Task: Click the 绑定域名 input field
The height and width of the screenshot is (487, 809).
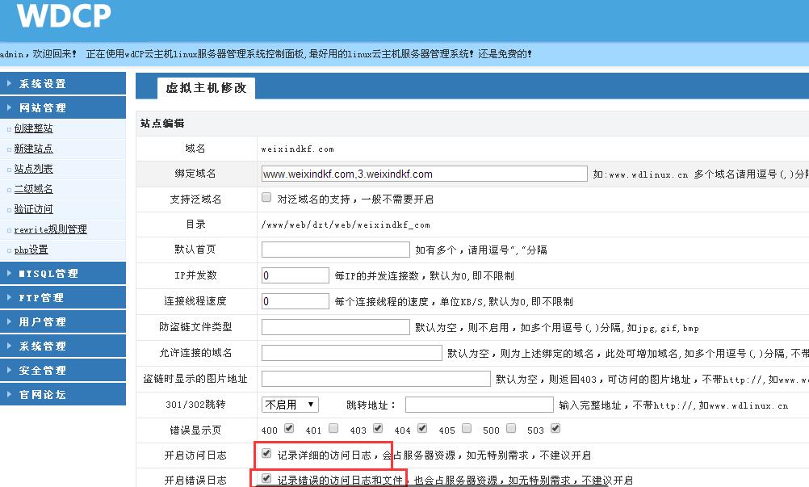Action: [424, 174]
